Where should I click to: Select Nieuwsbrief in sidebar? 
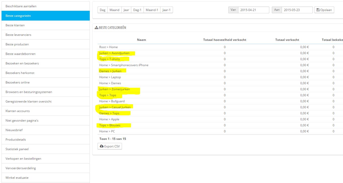46,130
